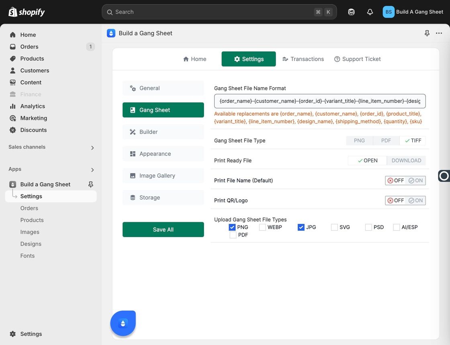Viewport: 450px width, 345px height.
Task: Click the pin icon in app header
Action: coord(427,33)
